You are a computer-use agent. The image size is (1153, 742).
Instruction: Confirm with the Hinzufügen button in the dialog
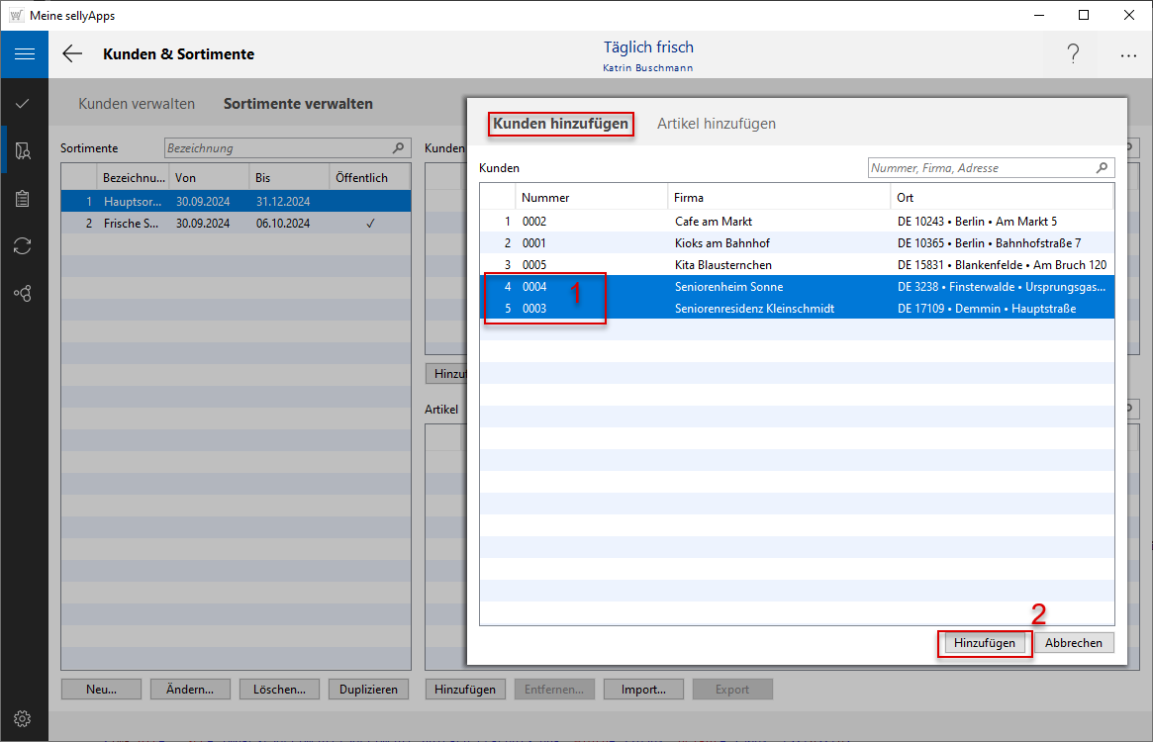(984, 643)
